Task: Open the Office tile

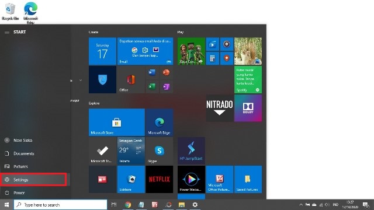Action: pyautogui.click(x=131, y=79)
